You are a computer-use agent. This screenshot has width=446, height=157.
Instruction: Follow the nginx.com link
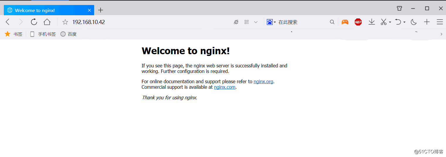click(x=225, y=87)
